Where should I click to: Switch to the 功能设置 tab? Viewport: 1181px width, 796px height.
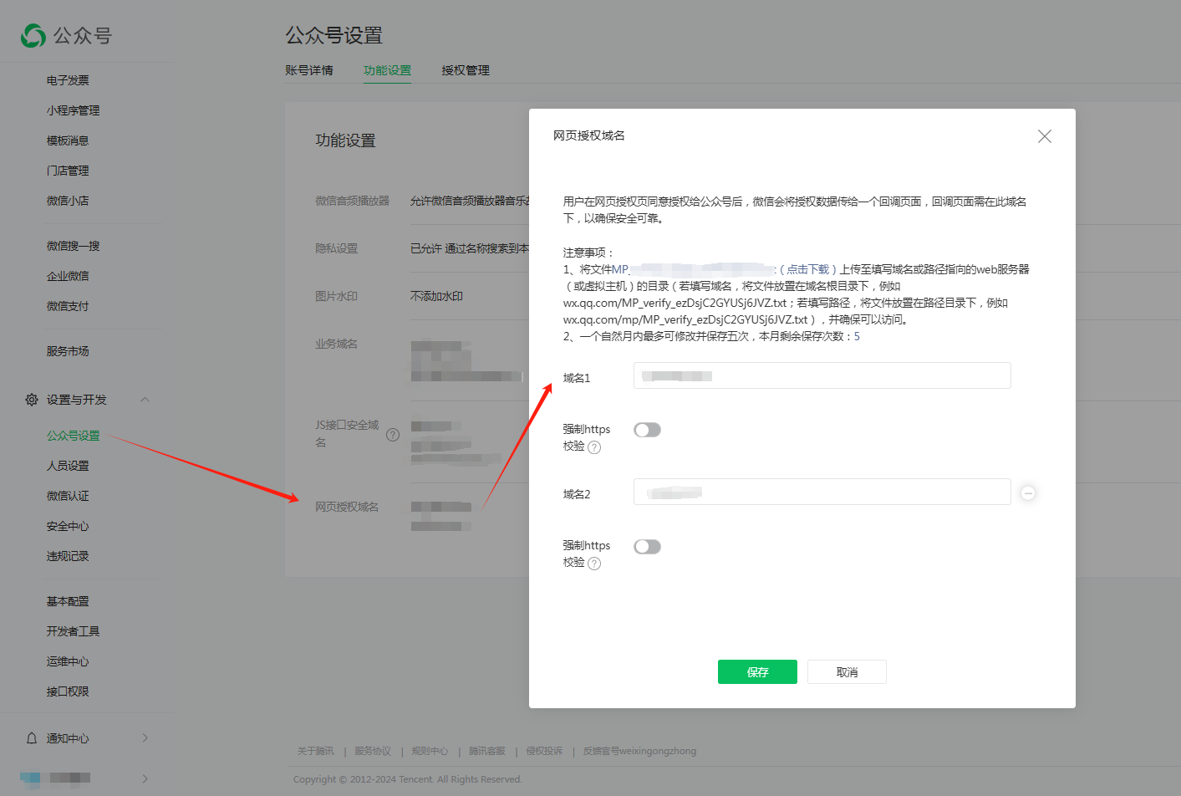click(387, 70)
